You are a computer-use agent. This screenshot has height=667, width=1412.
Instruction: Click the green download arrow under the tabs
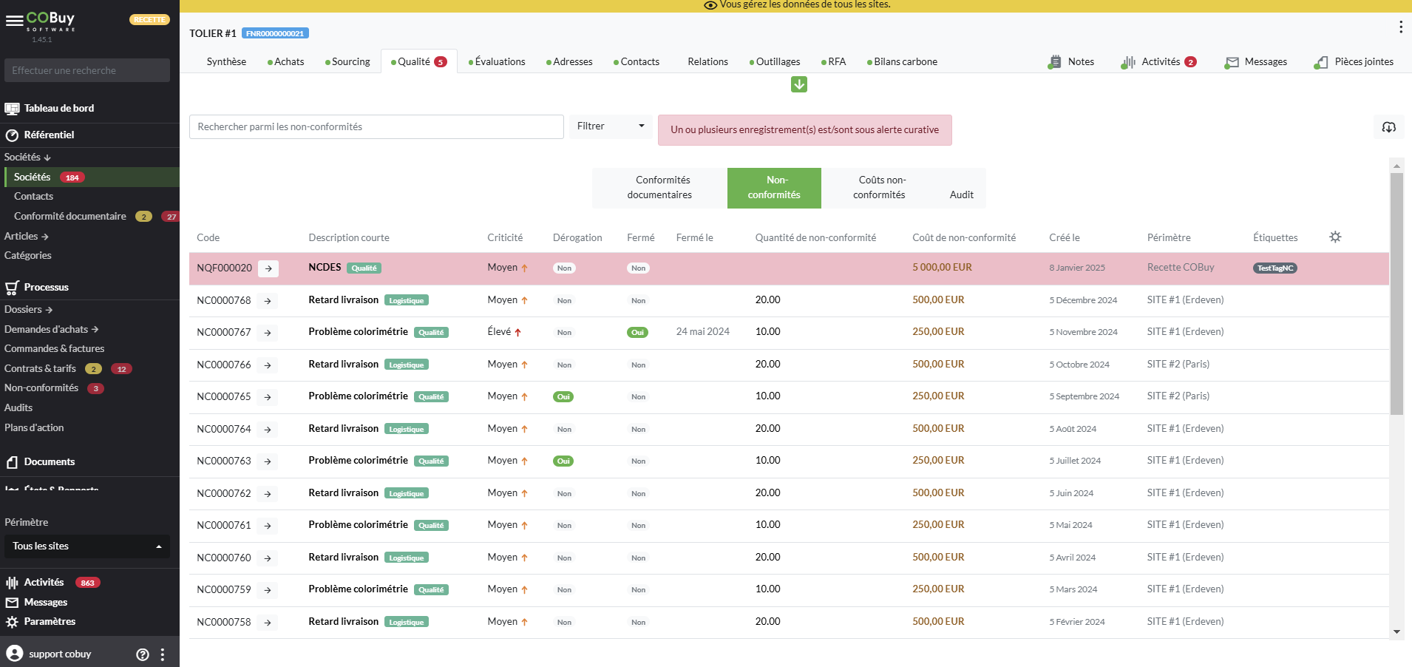point(799,85)
